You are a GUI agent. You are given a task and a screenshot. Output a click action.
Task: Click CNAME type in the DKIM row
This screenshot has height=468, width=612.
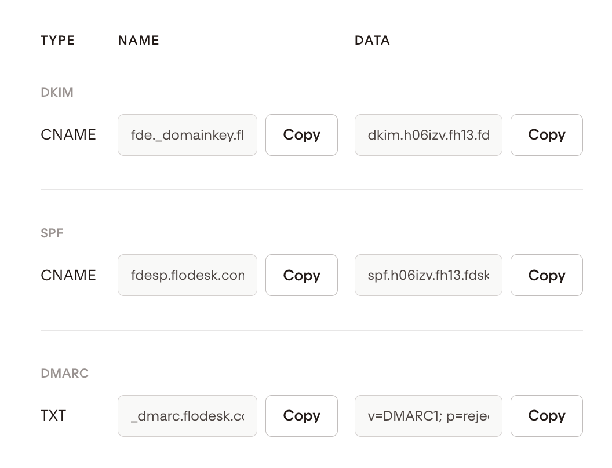click(68, 135)
